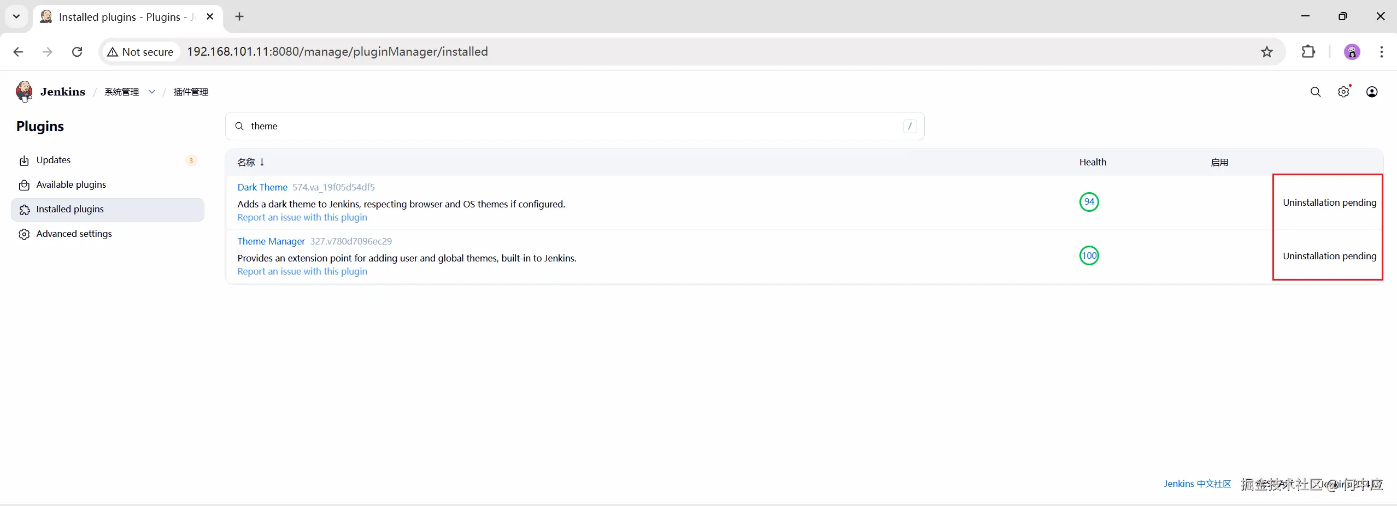Click the 启用 column header

coord(1219,162)
